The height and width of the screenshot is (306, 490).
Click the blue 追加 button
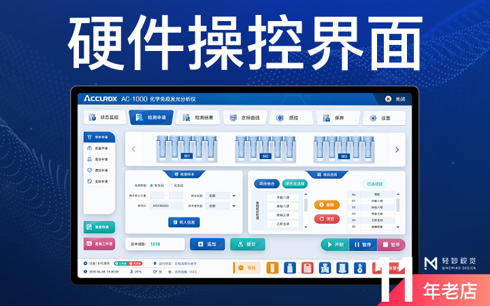point(207,244)
